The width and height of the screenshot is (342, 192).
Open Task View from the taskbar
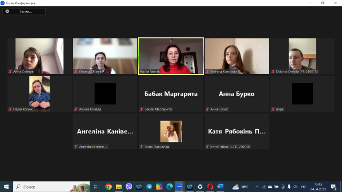click(x=96, y=187)
